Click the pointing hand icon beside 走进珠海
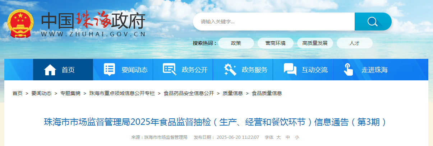The height and width of the screenshot is (146, 433). point(348,70)
